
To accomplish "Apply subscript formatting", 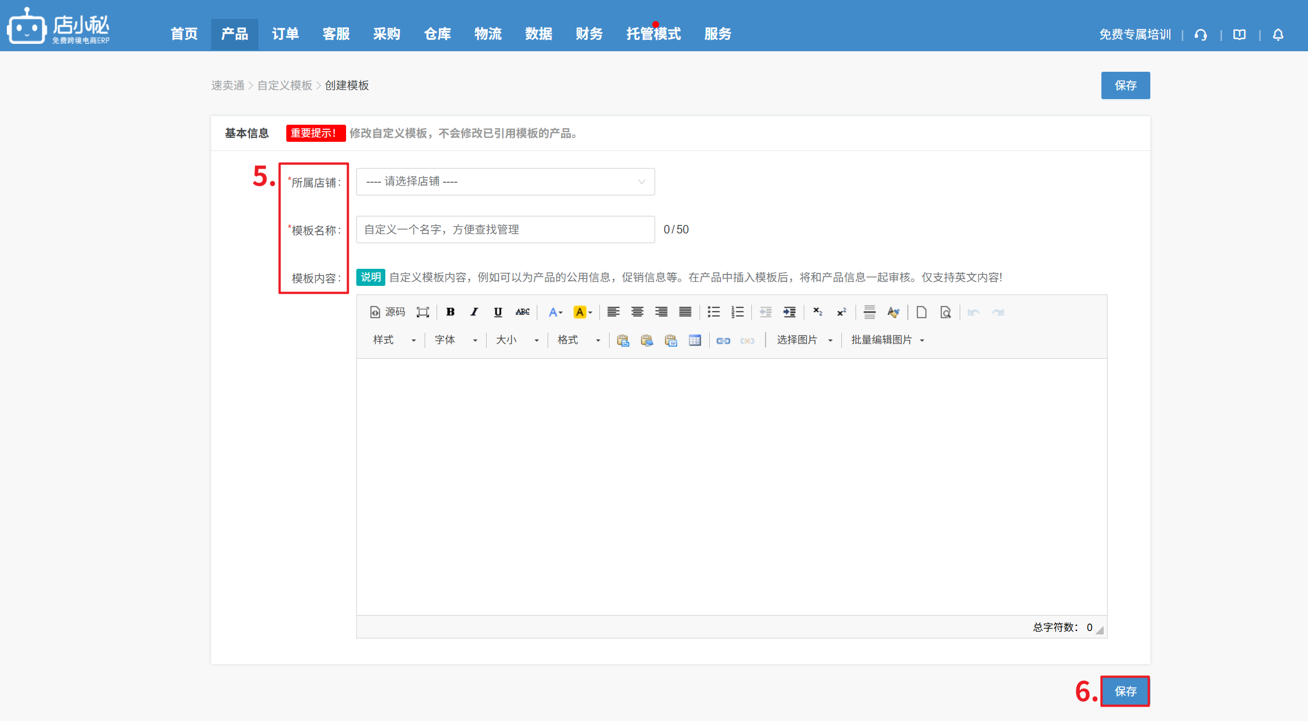I will [x=817, y=312].
